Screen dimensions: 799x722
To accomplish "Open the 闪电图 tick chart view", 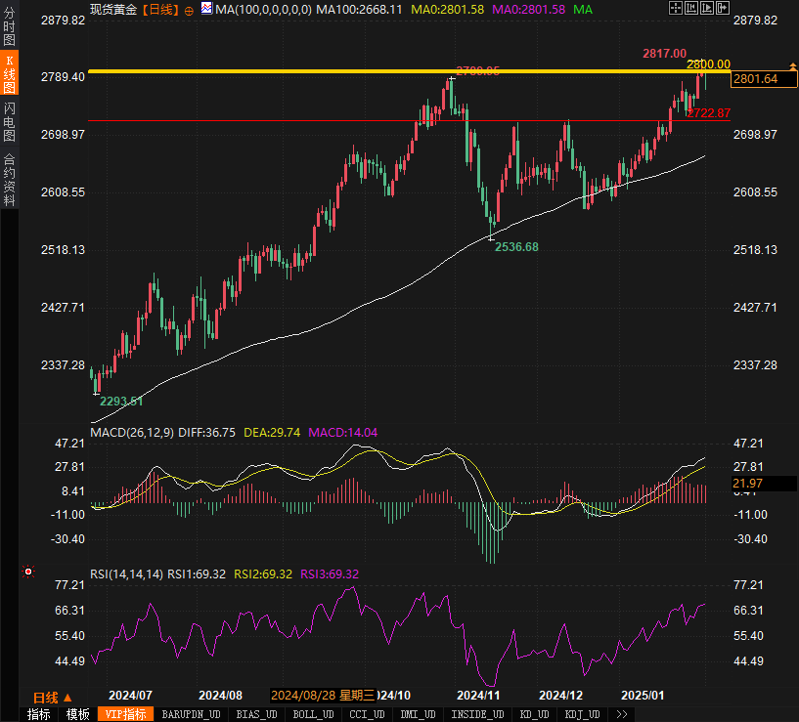I will pos(9,121).
